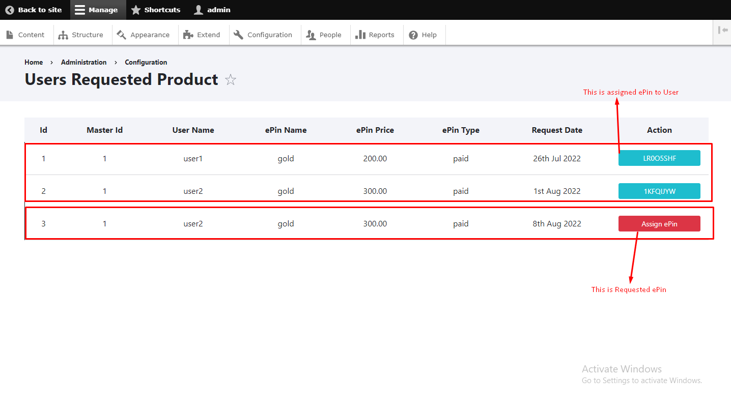Navigate to Administration breadcrumb
This screenshot has height=406, width=731.
[83, 62]
